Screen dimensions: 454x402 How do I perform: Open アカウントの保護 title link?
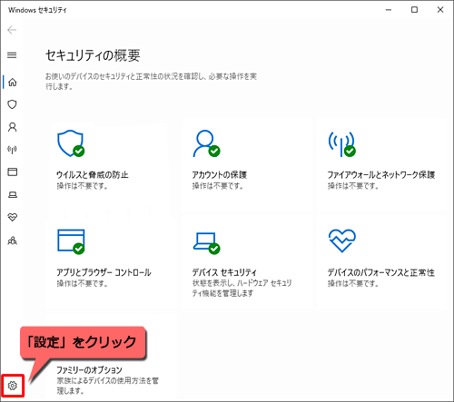point(220,175)
